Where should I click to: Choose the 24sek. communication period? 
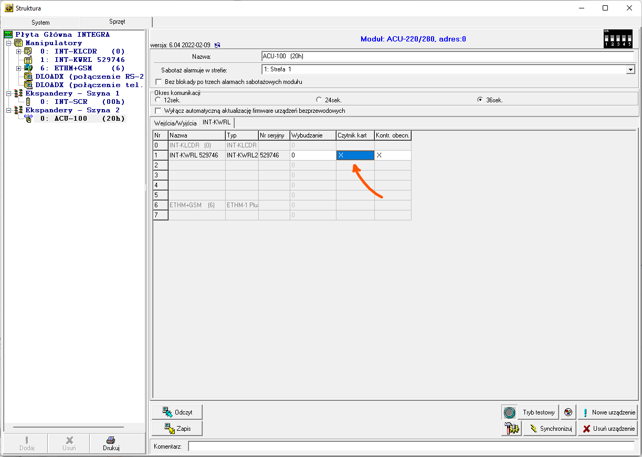tap(319, 100)
